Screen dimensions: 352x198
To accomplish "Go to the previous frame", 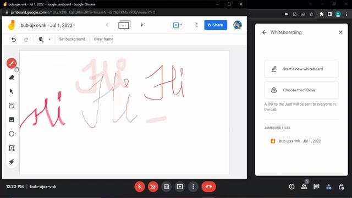I will (x=107, y=25).
